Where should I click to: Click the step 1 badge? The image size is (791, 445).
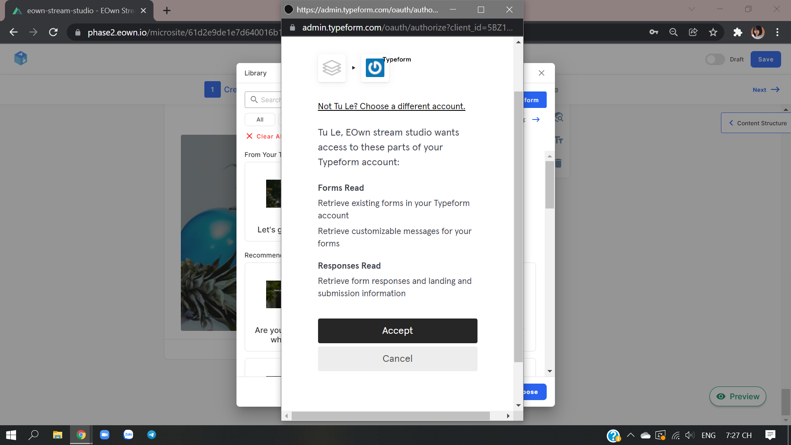click(x=213, y=89)
